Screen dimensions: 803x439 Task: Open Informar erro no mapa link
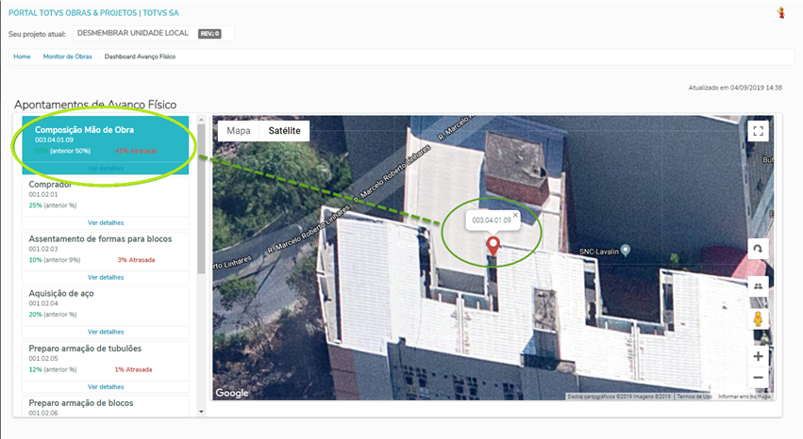click(744, 397)
